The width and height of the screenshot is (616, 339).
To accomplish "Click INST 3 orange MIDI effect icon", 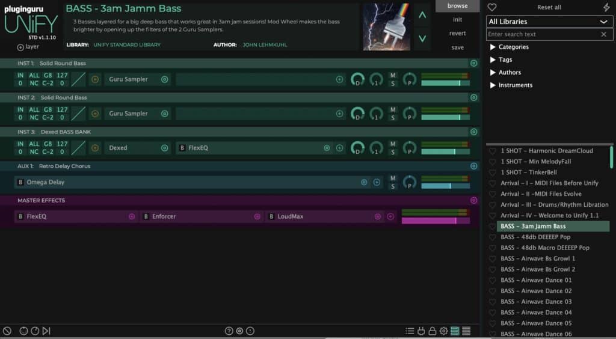I will coord(94,148).
